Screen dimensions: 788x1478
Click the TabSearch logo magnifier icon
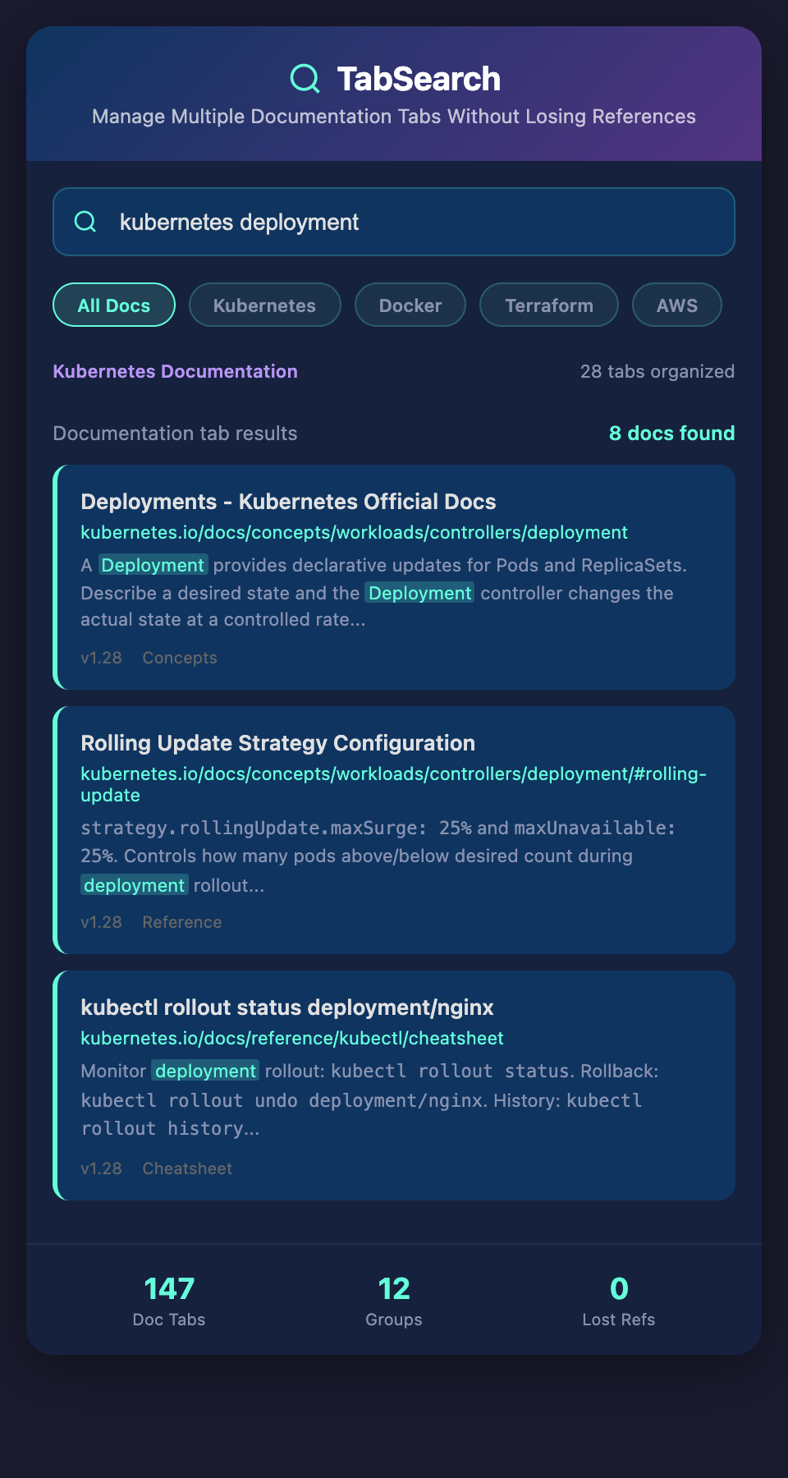click(x=305, y=79)
